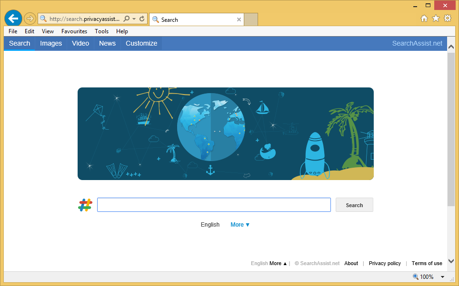Open the zoom level dropdown arrow
The height and width of the screenshot is (286, 459).
coord(442,277)
